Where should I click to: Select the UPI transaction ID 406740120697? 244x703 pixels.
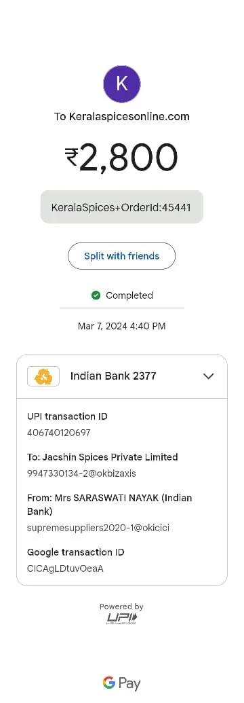59,433
